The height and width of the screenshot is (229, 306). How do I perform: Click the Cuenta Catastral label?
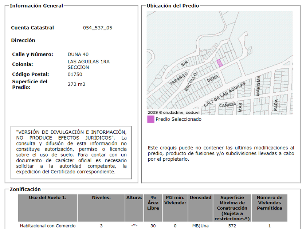pos(32,28)
